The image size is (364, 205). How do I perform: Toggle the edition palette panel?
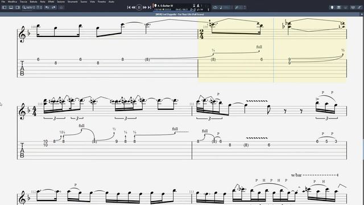(5, 7)
